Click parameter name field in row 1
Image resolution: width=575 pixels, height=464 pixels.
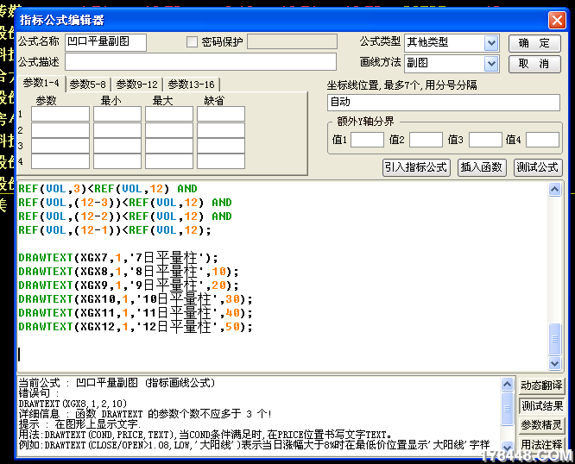point(60,114)
